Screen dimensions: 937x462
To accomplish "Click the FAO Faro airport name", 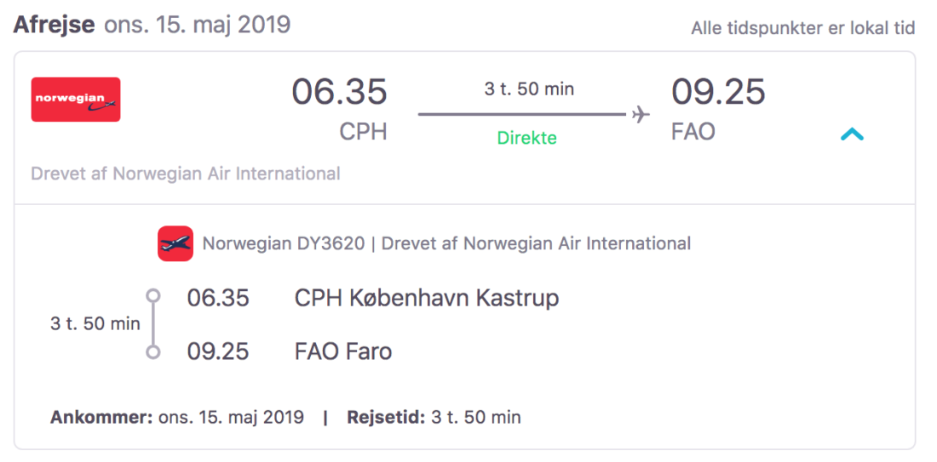I will [x=342, y=351].
